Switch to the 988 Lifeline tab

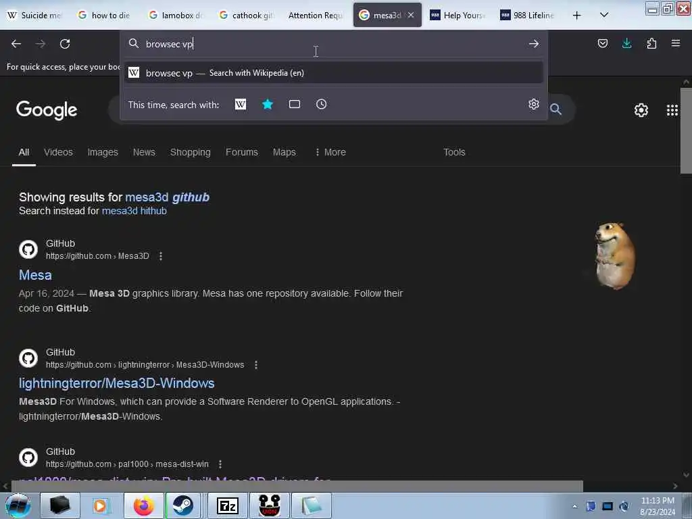pyautogui.click(x=527, y=16)
